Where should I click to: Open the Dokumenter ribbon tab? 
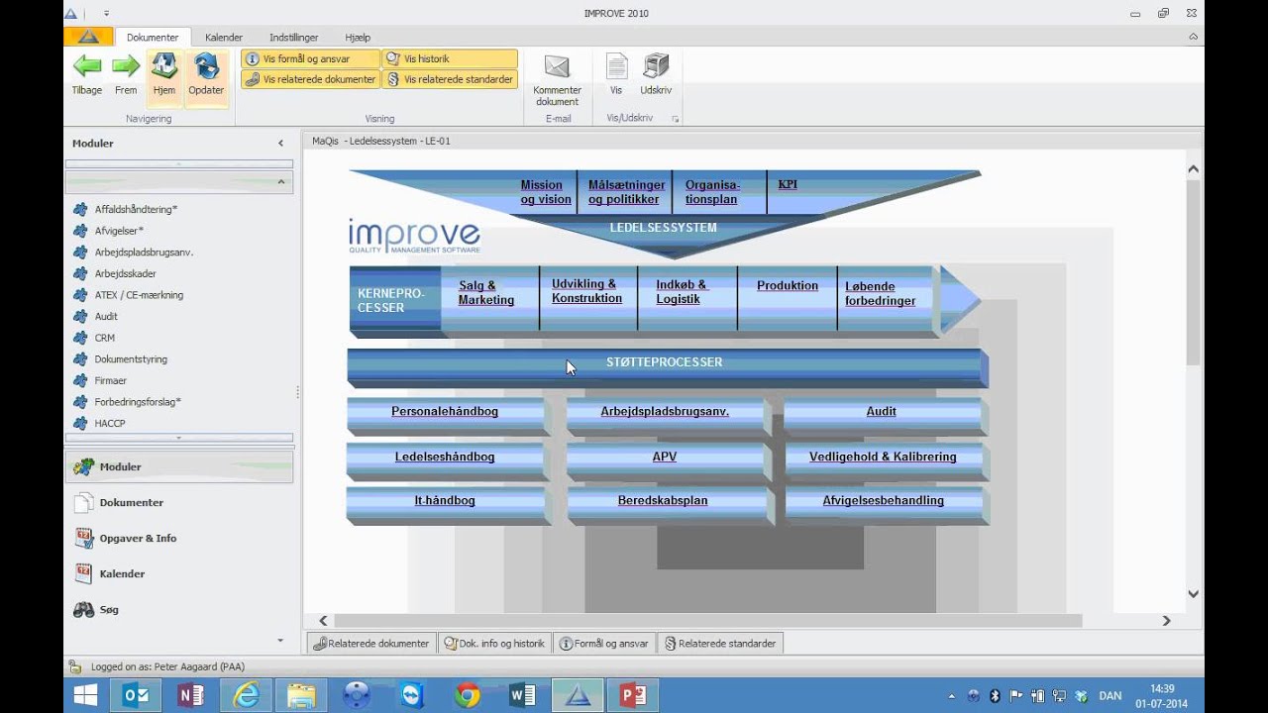[x=153, y=37]
